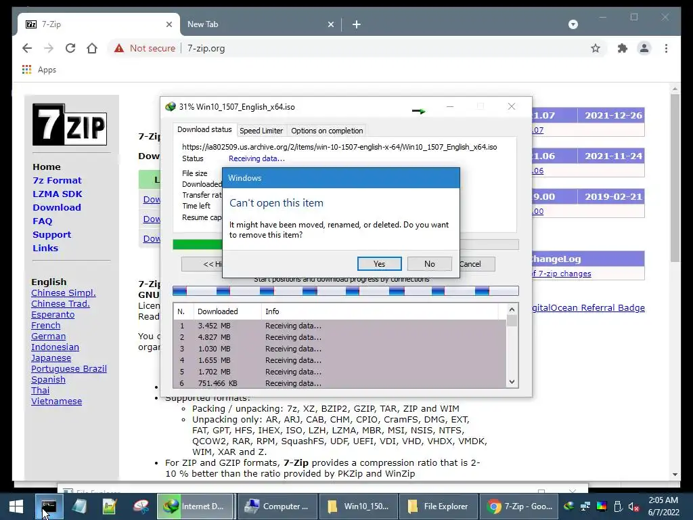Image resolution: width=693 pixels, height=520 pixels.
Task: Open the Apps bookmarks shortcut
Action: pos(39,70)
